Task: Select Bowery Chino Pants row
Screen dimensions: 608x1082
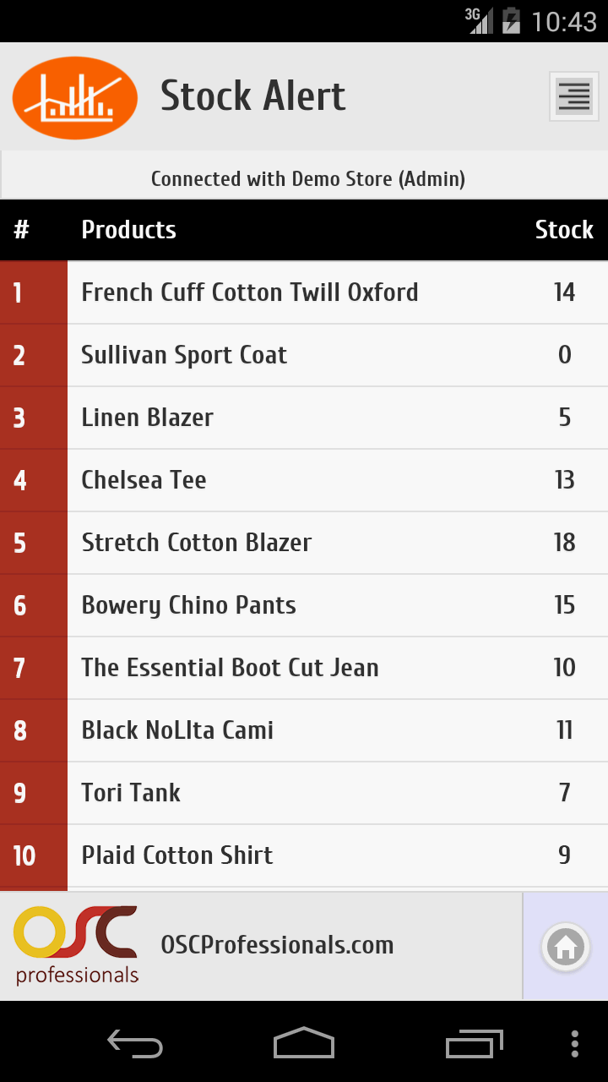Action: click(304, 605)
